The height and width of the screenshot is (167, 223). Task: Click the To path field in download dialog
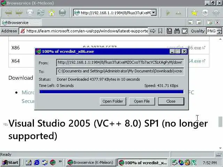[x=120, y=71]
